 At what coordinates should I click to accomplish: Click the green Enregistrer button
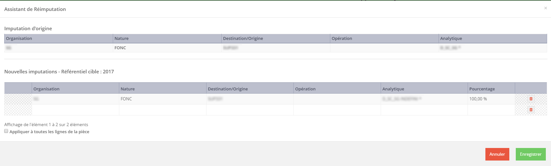pos(530,154)
